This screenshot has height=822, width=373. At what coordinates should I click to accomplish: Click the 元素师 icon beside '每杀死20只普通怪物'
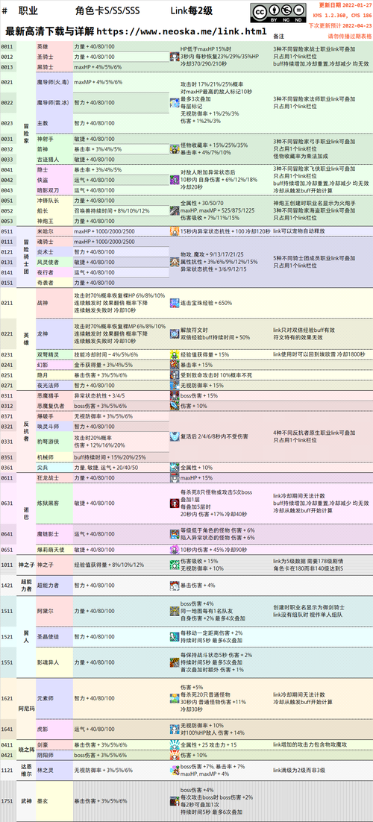tap(174, 698)
